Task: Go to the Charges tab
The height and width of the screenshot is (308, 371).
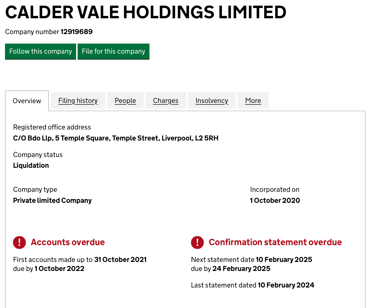Action: [165, 101]
